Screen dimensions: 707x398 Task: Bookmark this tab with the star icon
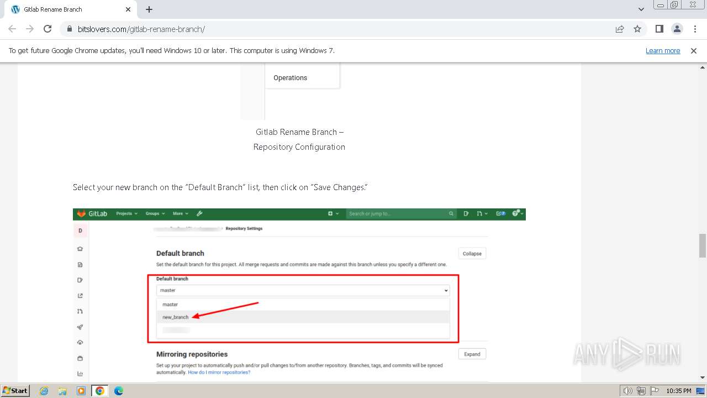637,29
